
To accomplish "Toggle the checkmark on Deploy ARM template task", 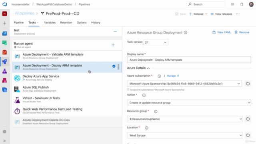I will point(114,66).
